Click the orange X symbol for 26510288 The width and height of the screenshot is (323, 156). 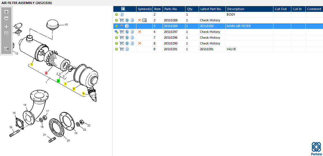click(x=140, y=20)
